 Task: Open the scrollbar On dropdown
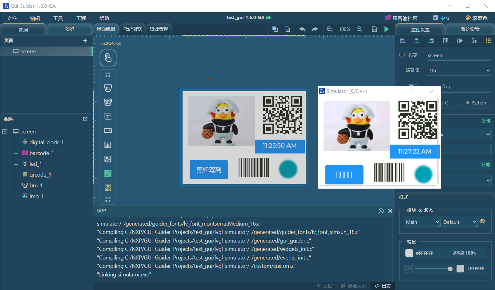460,71
